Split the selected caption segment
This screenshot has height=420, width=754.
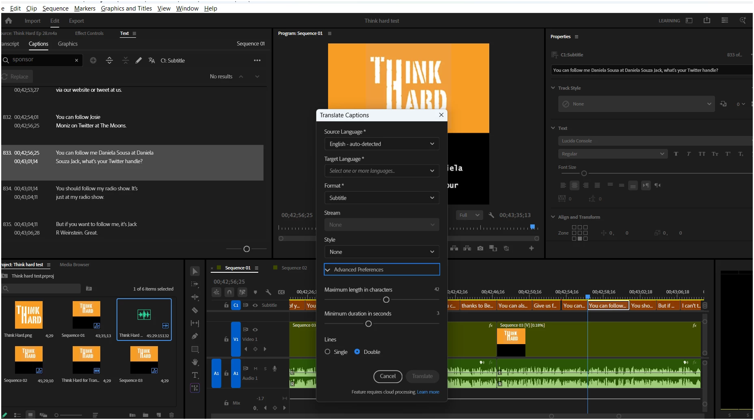pyautogui.click(x=109, y=60)
